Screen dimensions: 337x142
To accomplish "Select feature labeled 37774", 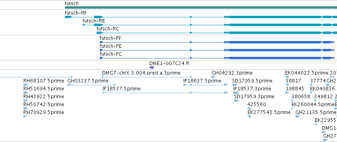I will click(x=318, y=81).
